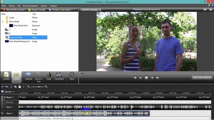
Task: Toggle full screen preview icon
Action: pos(205,10)
